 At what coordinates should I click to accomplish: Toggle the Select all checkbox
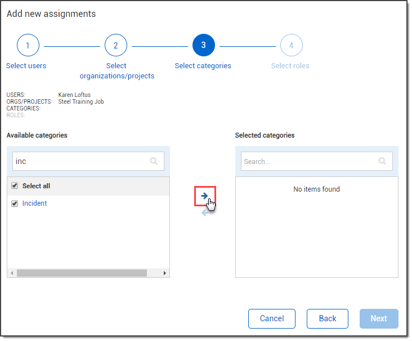(15, 186)
